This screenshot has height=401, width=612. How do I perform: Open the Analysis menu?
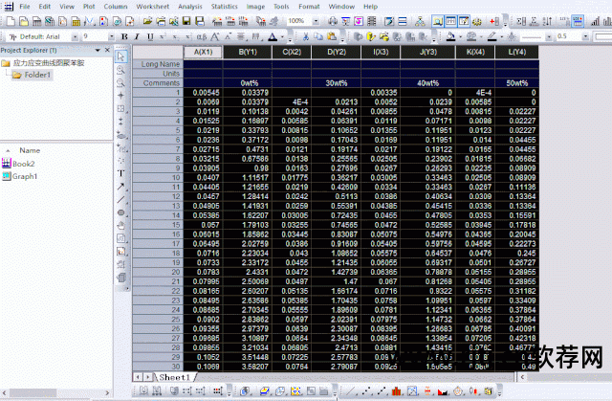click(x=190, y=7)
